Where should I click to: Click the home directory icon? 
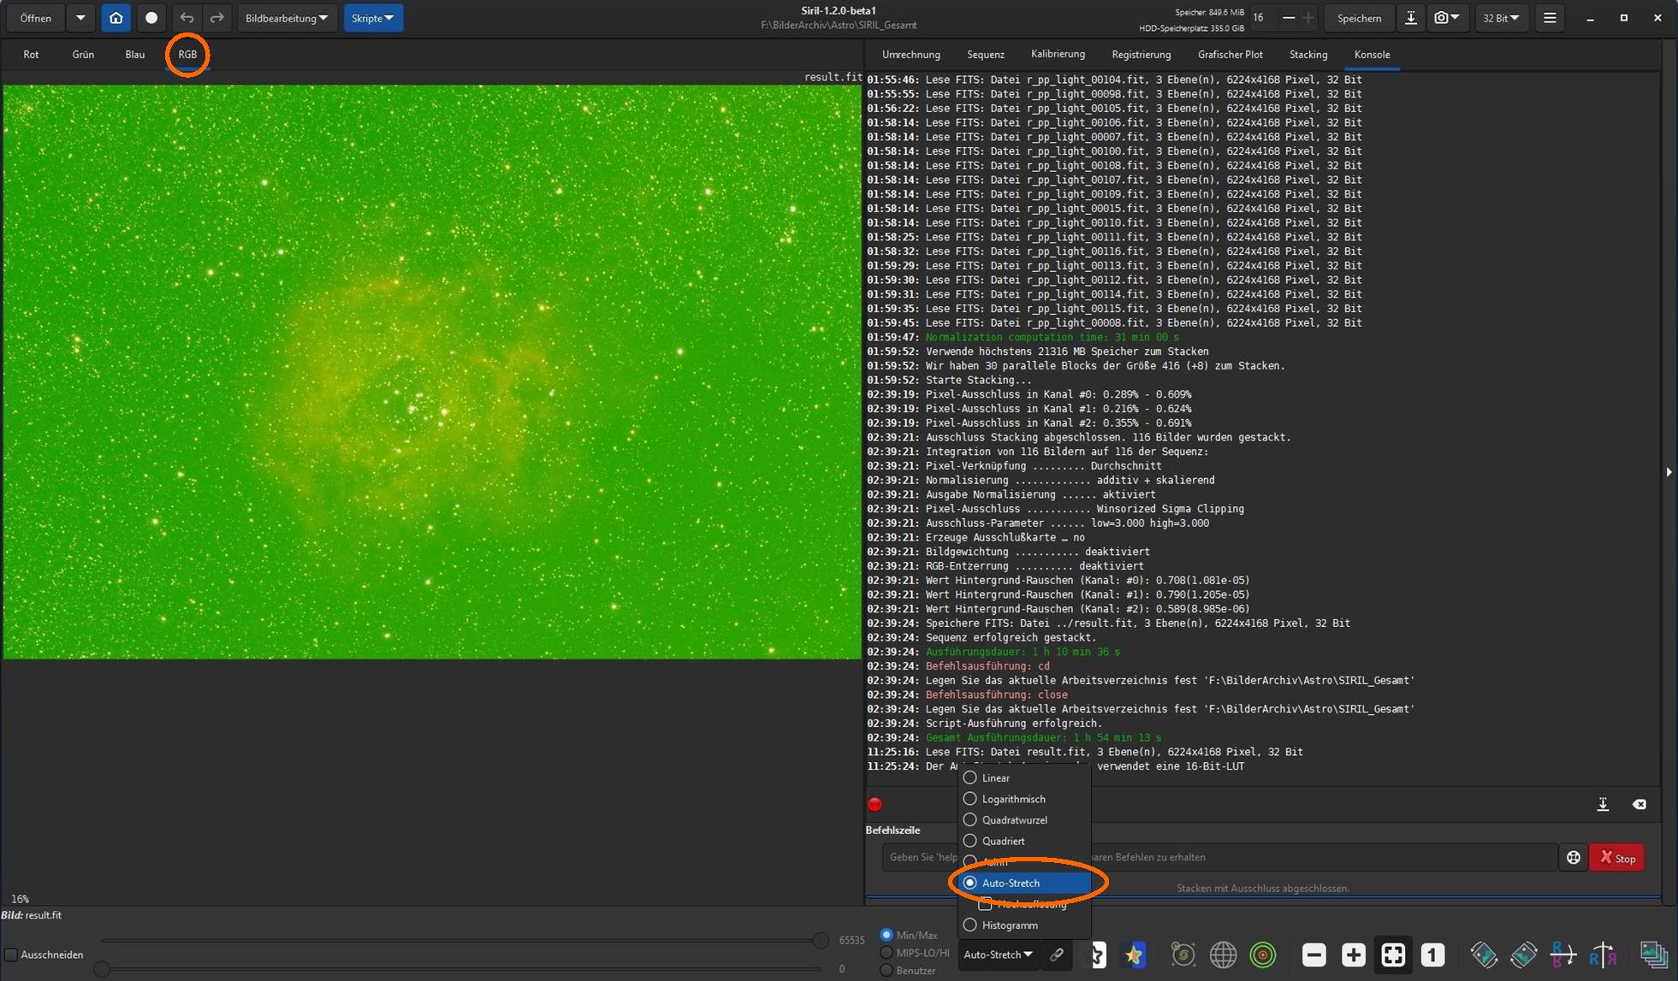(116, 18)
